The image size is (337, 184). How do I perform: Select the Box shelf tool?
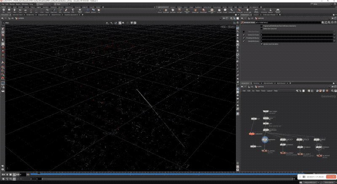tap(4, 10)
